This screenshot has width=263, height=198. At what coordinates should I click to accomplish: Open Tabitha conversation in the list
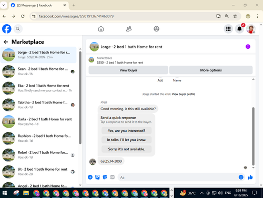38,105
